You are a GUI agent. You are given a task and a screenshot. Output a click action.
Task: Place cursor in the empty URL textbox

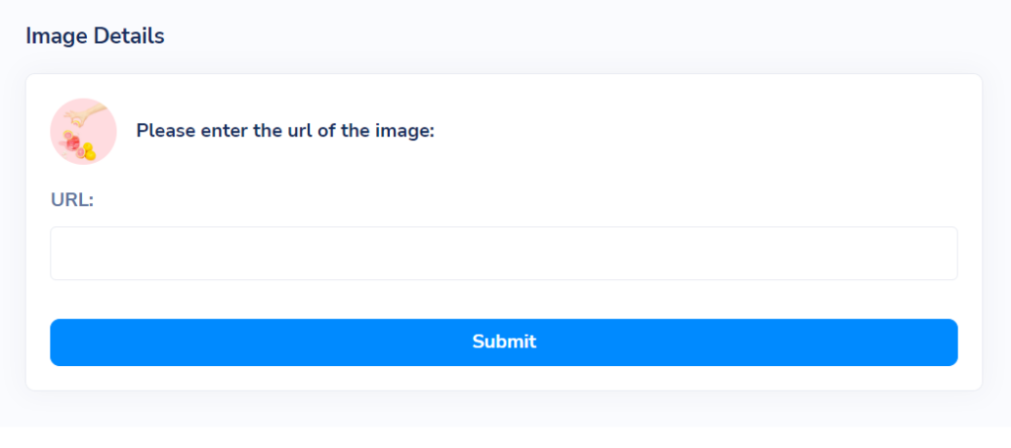[504, 254]
